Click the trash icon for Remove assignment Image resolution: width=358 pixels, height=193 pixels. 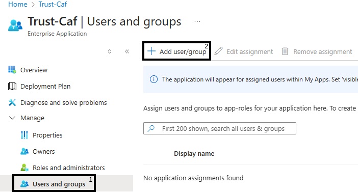click(x=285, y=51)
